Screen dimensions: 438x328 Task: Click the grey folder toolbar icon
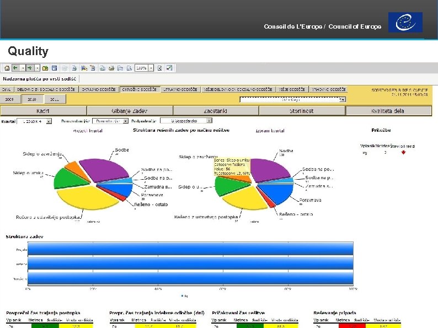[120, 68]
